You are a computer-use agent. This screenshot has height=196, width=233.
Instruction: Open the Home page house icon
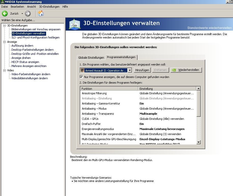pos(41,14)
